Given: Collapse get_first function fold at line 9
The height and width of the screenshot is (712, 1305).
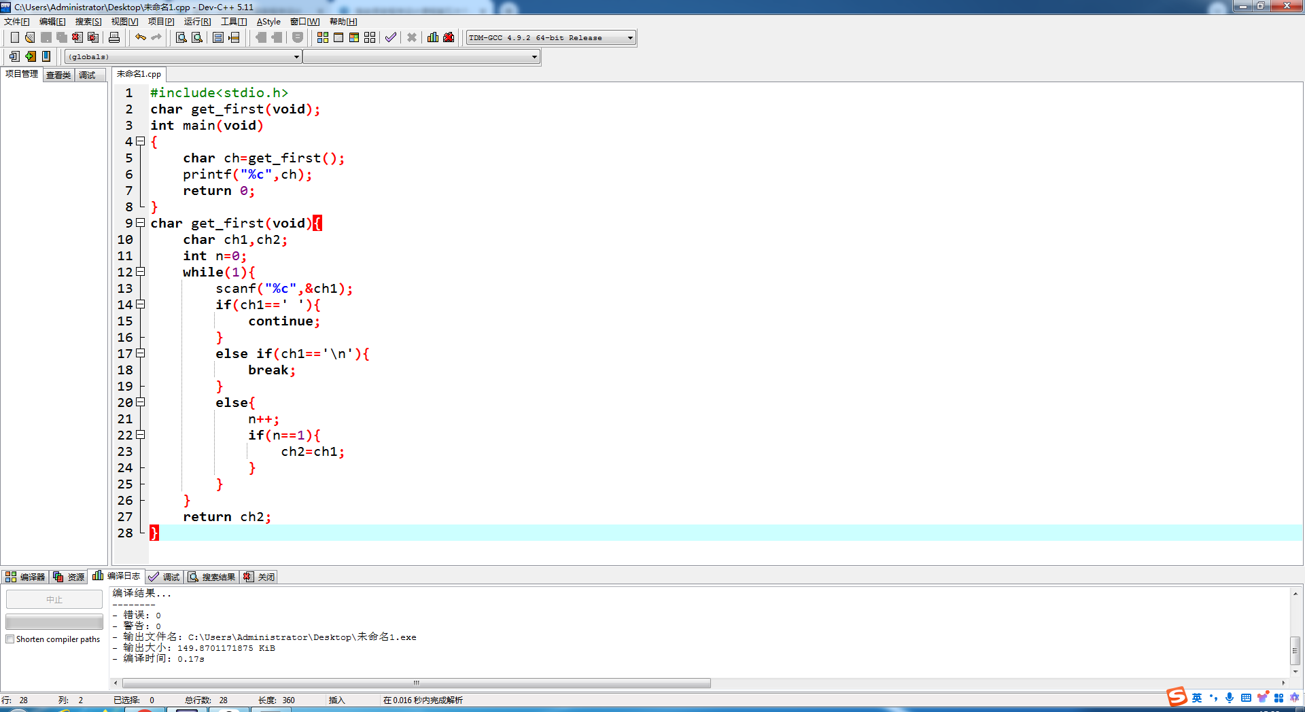Looking at the screenshot, I should [141, 223].
